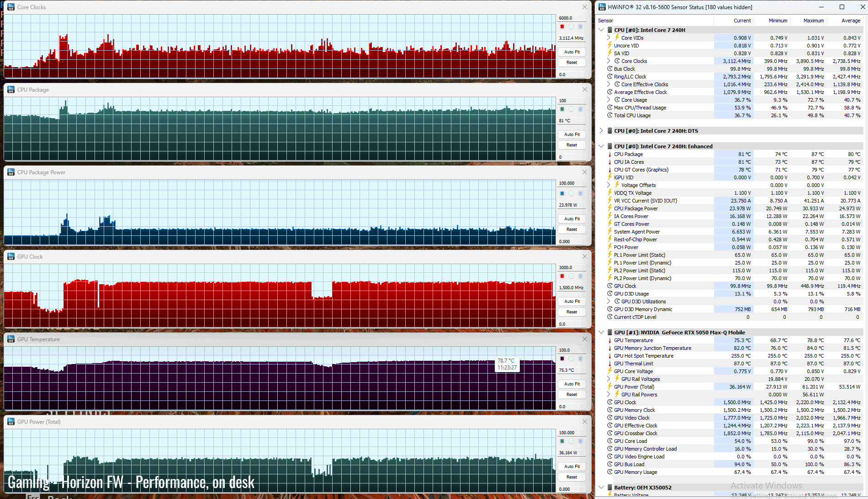Screen dimensions: 868x499
Task: Click lightning icon beside PL1 Power Limit (Static)
Action: (x=610, y=255)
